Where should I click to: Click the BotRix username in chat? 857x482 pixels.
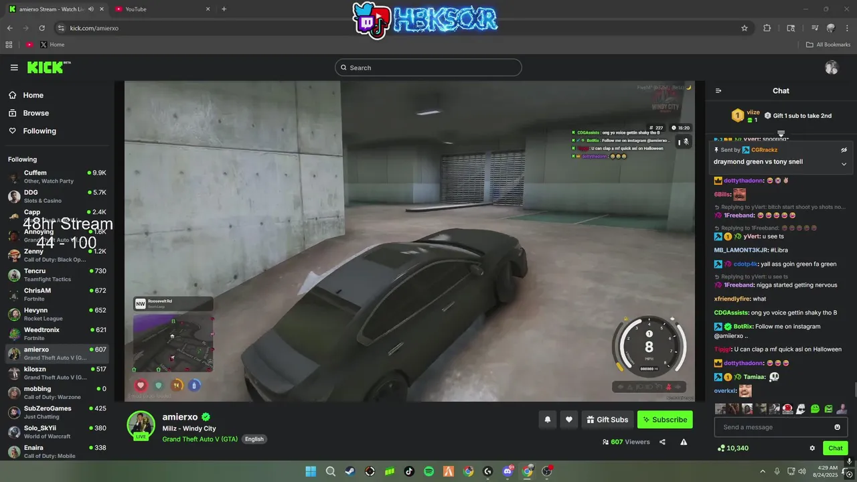click(x=743, y=327)
